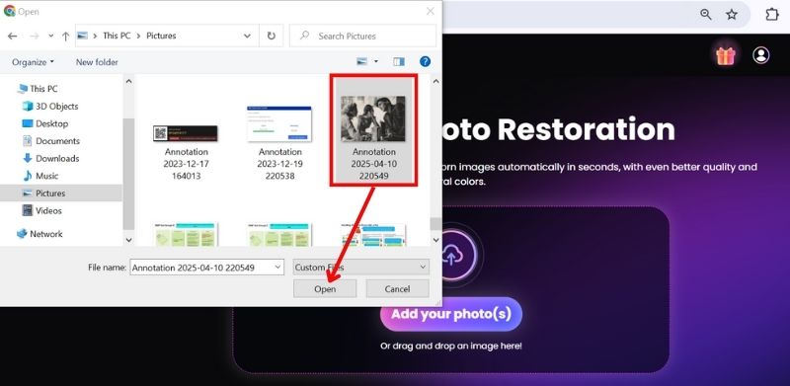Click the file list scroll-down arrow

(435, 240)
